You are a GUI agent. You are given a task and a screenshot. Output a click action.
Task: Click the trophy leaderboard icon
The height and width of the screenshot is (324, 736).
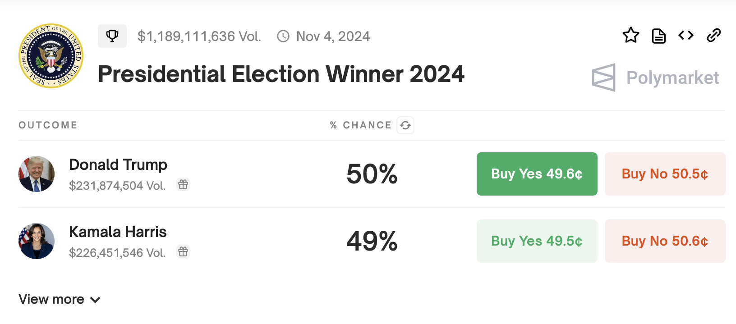(x=112, y=36)
